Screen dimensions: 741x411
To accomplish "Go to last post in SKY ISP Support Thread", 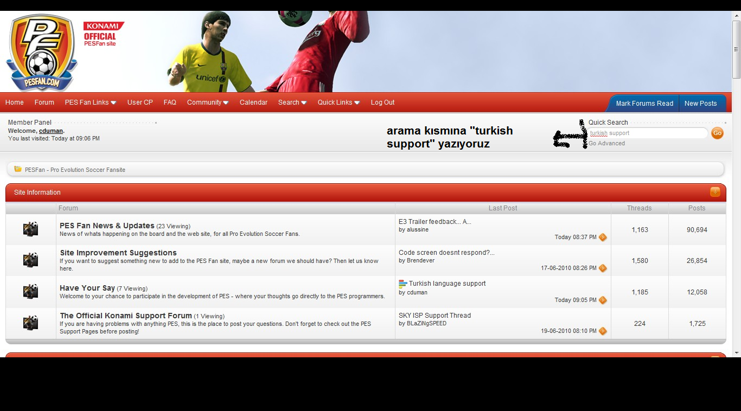I will click(603, 331).
